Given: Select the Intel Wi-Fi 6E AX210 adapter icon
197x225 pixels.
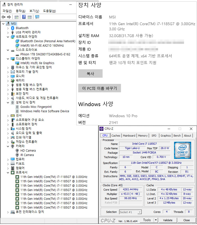Looking at the screenshot, I should tap(17, 46).
